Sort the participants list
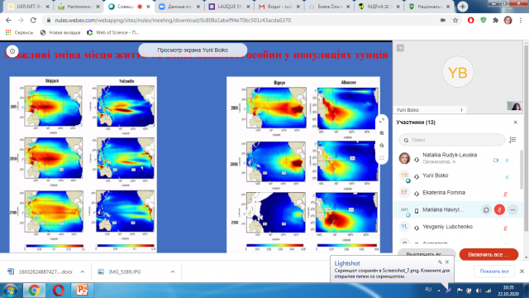This screenshot has width=529, height=298. pyautogui.click(x=512, y=140)
